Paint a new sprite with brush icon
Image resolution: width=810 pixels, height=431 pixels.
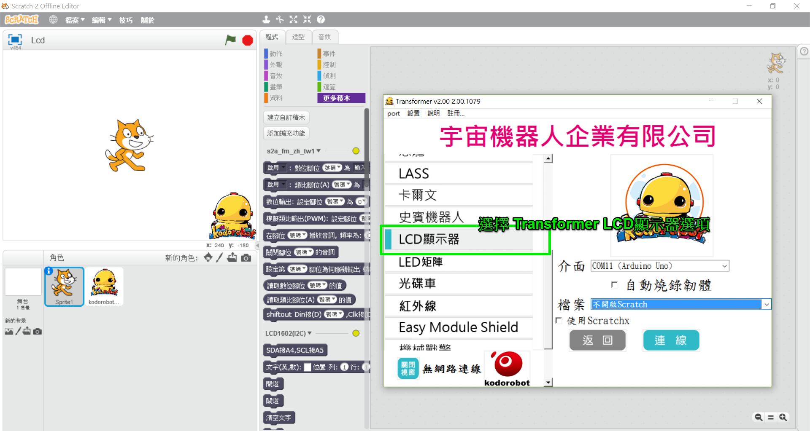tap(219, 257)
